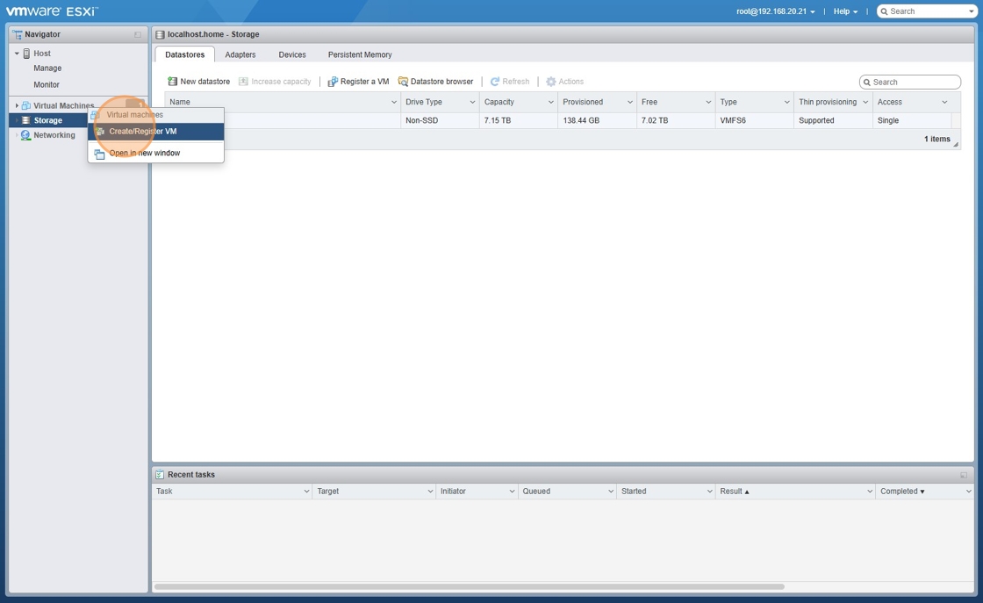Image resolution: width=983 pixels, height=603 pixels.
Task: Open the Datastore browser icon
Action: (403, 82)
